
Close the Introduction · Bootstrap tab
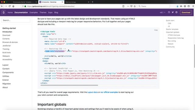62,2
